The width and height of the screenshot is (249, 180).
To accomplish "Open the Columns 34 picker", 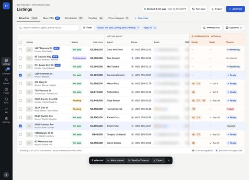I will click(x=234, y=28).
